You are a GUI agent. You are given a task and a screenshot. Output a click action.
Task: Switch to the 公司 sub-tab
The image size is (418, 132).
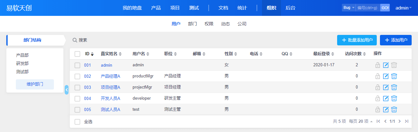(242, 24)
